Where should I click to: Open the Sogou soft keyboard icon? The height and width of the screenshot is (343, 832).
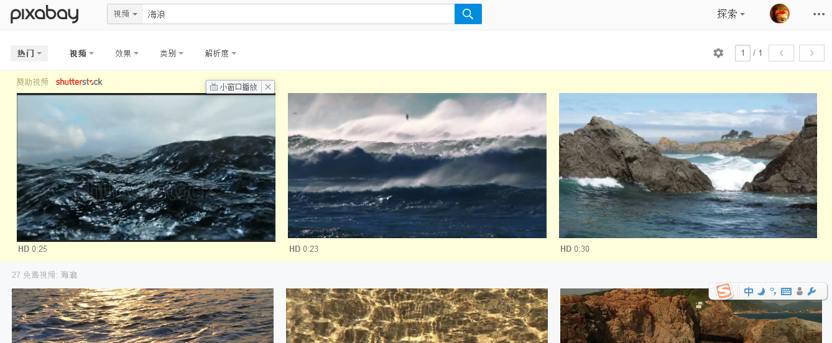(x=786, y=292)
